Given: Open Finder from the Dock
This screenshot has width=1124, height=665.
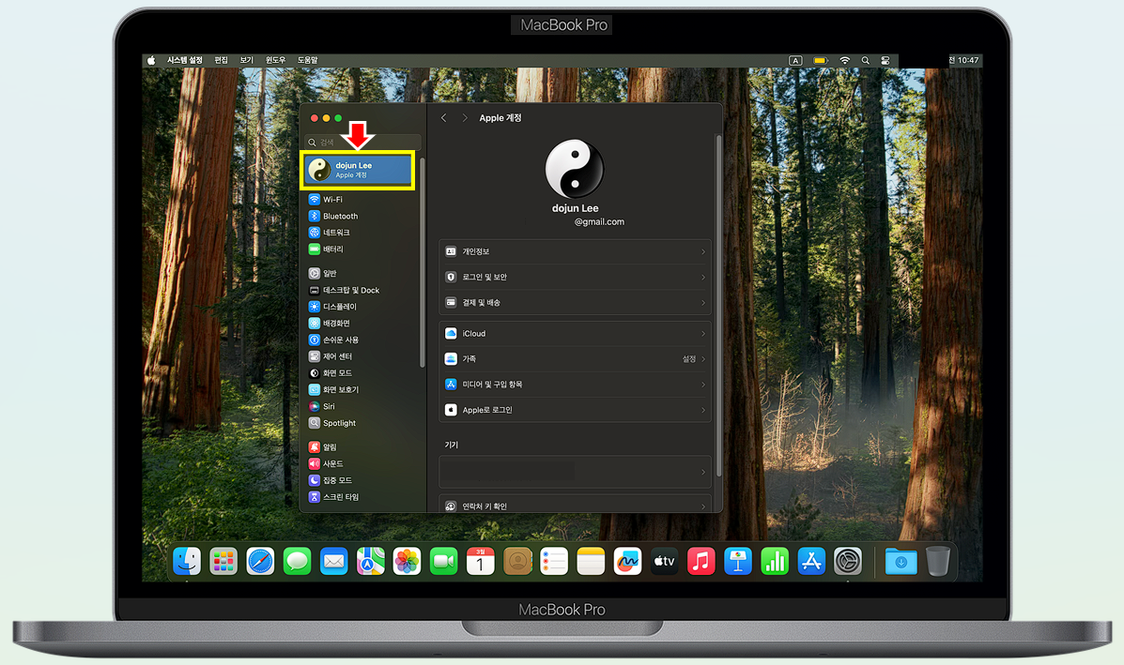Looking at the screenshot, I should click(187, 561).
